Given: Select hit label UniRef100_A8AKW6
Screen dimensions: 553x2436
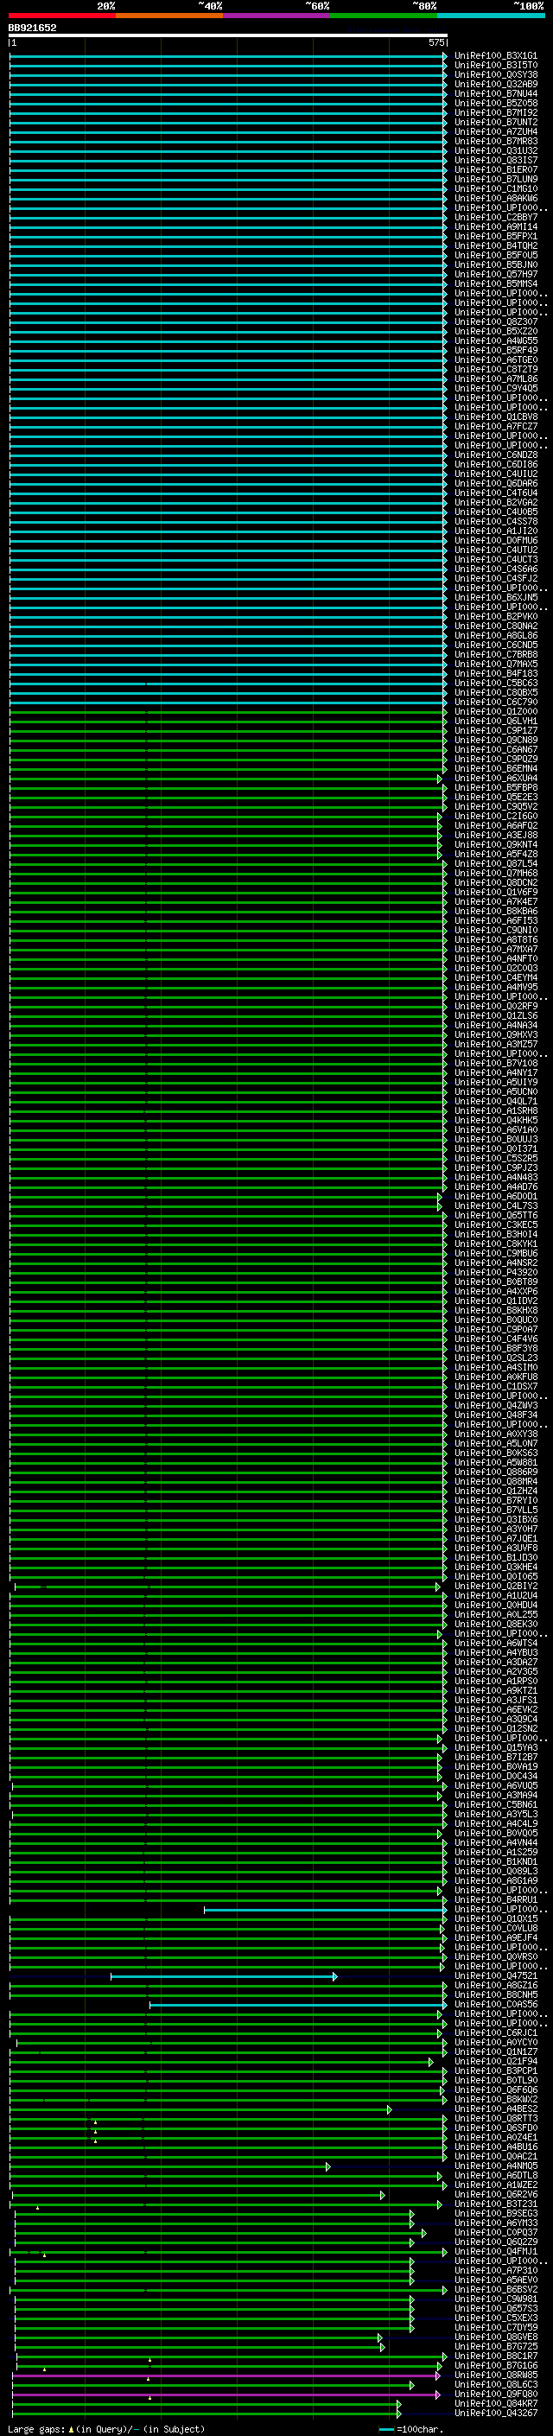Looking at the screenshot, I should coord(496,199).
